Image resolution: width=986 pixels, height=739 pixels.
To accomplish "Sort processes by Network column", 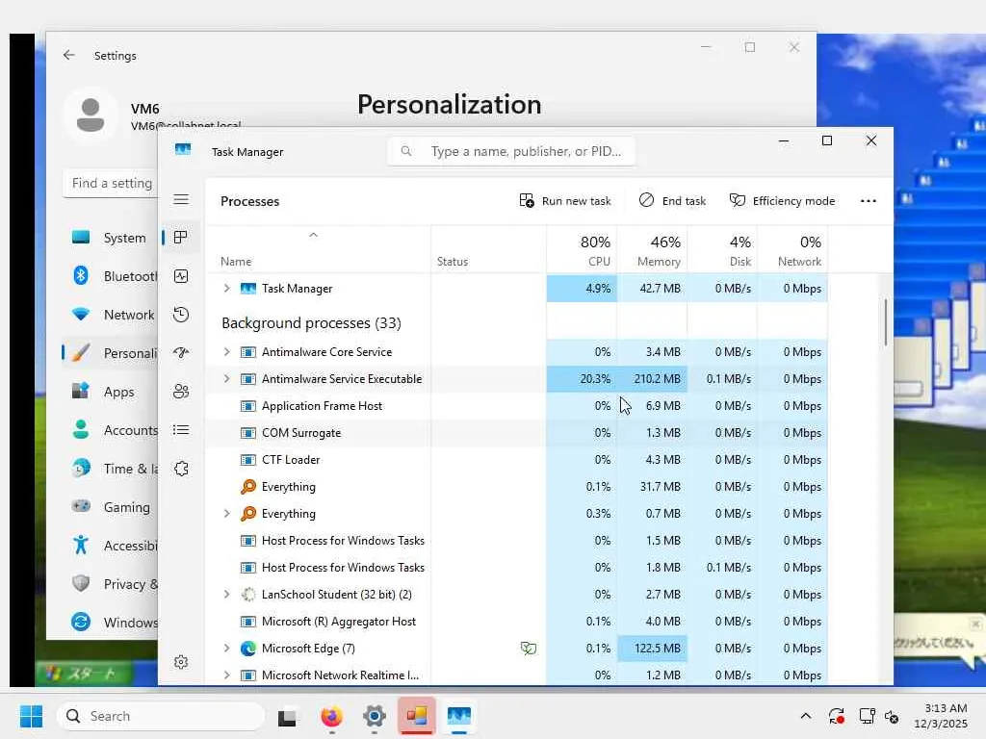I will pyautogui.click(x=793, y=250).
